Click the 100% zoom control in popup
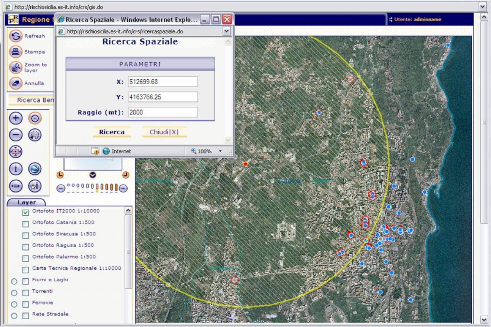The height and width of the screenshot is (327, 491). click(x=201, y=151)
